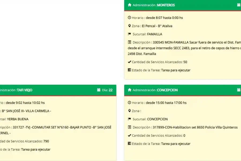Click the home icon in the CONCEPCION header
Screen dimensions: 241x161
tap(130, 90)
